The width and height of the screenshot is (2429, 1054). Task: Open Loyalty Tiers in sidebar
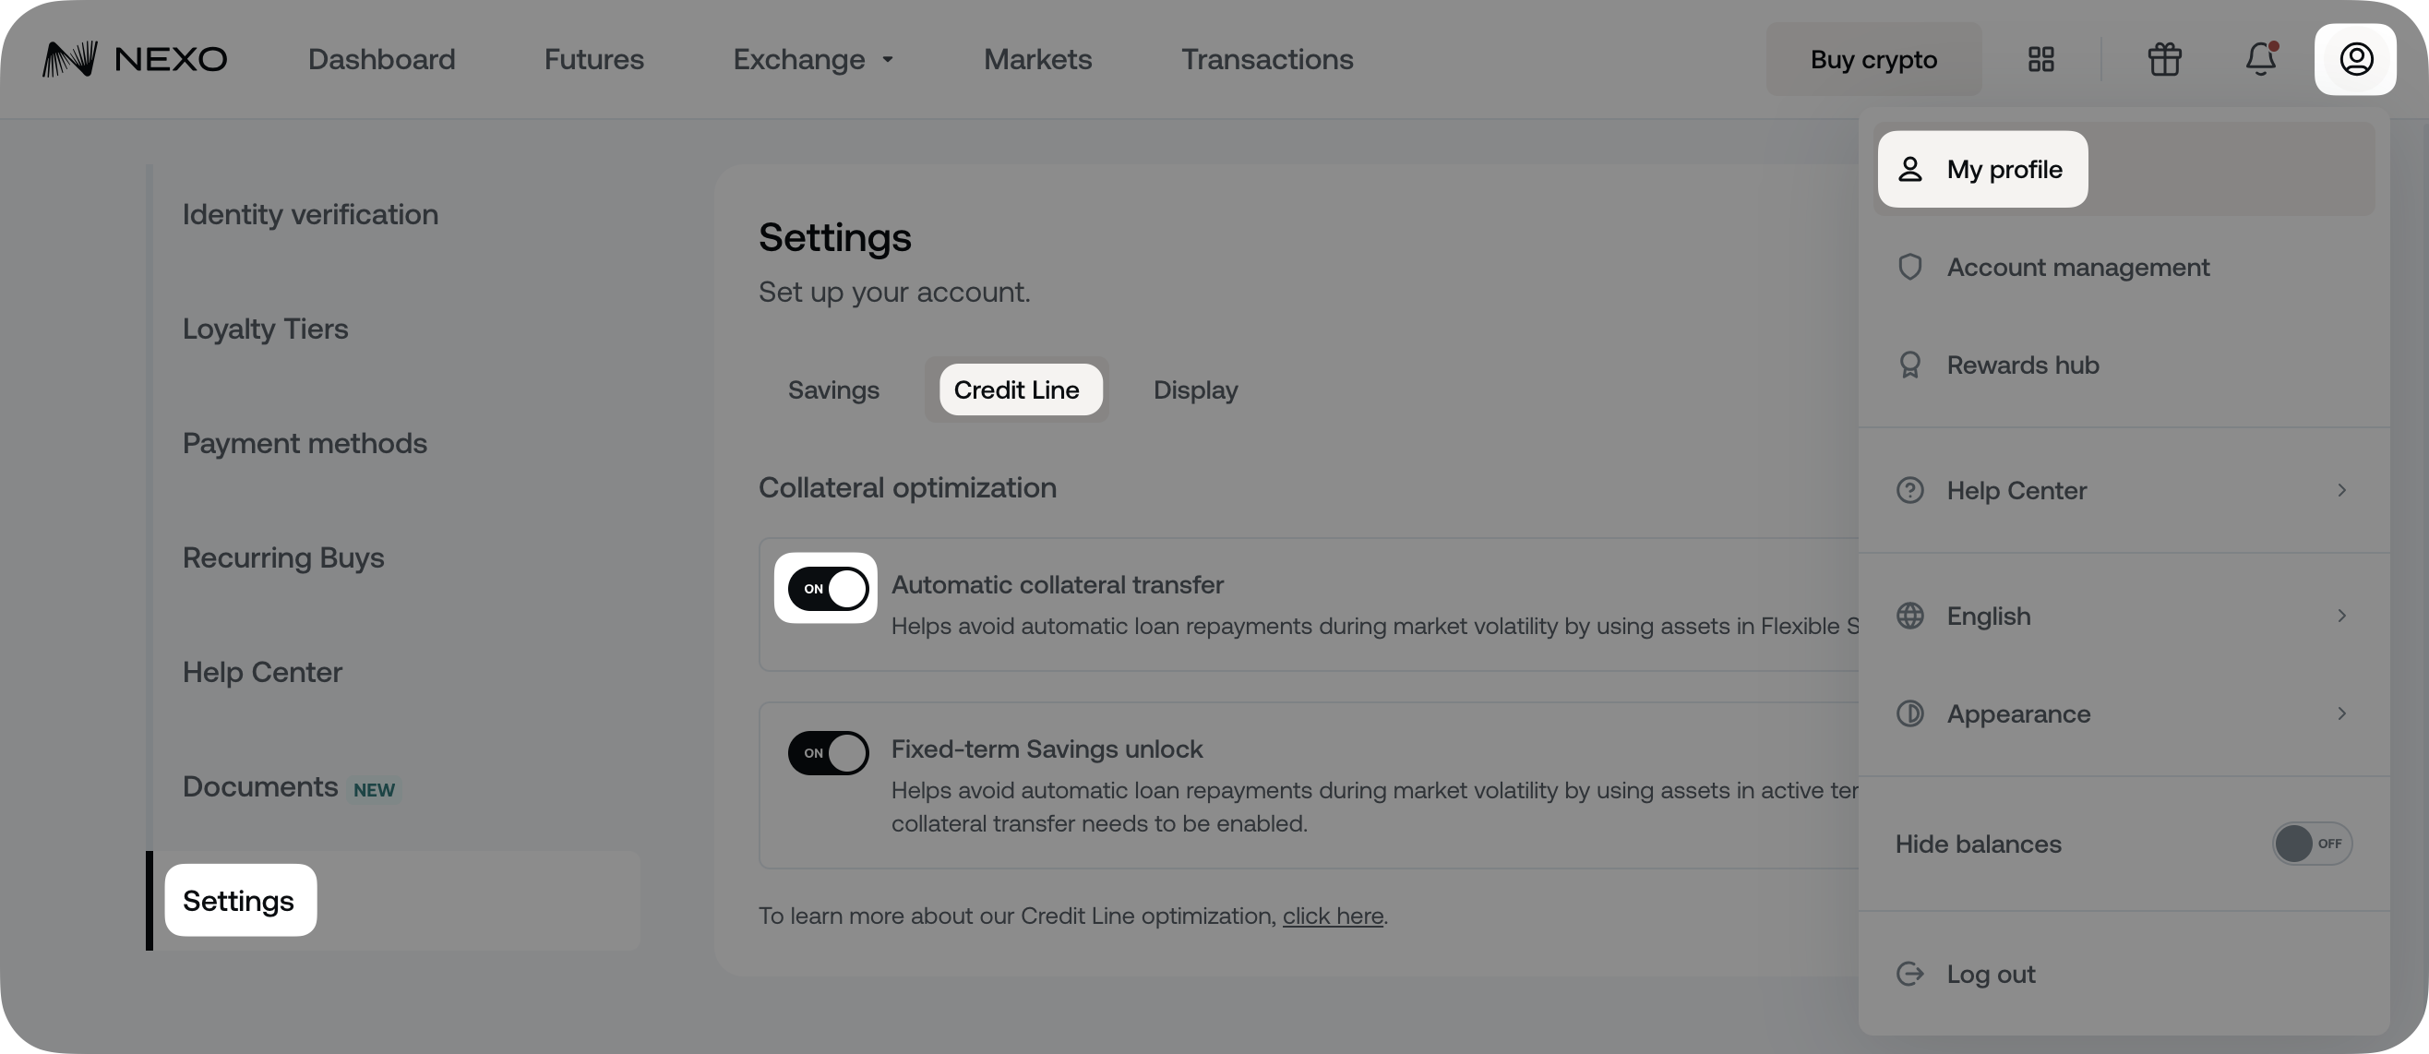265,329
